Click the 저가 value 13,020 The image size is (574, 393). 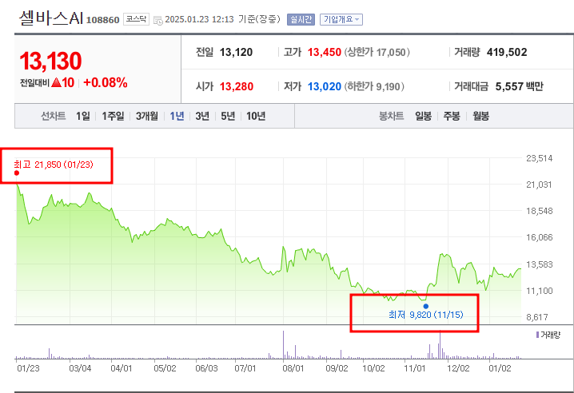[x=325, y=87]
